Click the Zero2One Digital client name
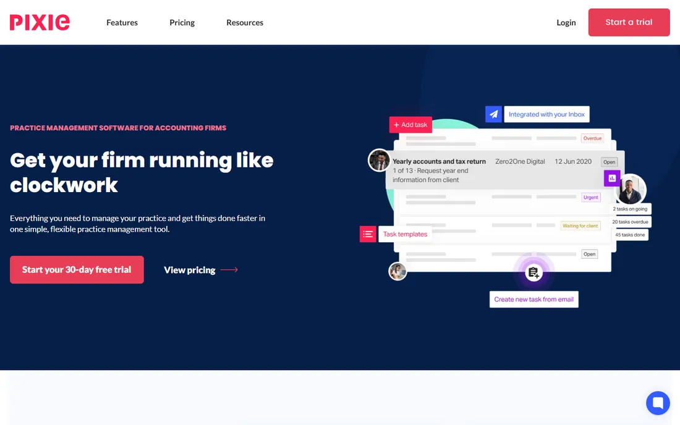The image size is (680, 425). [x=520, y=161]
